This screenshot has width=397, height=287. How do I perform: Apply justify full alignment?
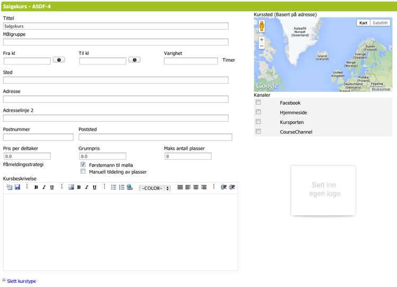point(180,187)
